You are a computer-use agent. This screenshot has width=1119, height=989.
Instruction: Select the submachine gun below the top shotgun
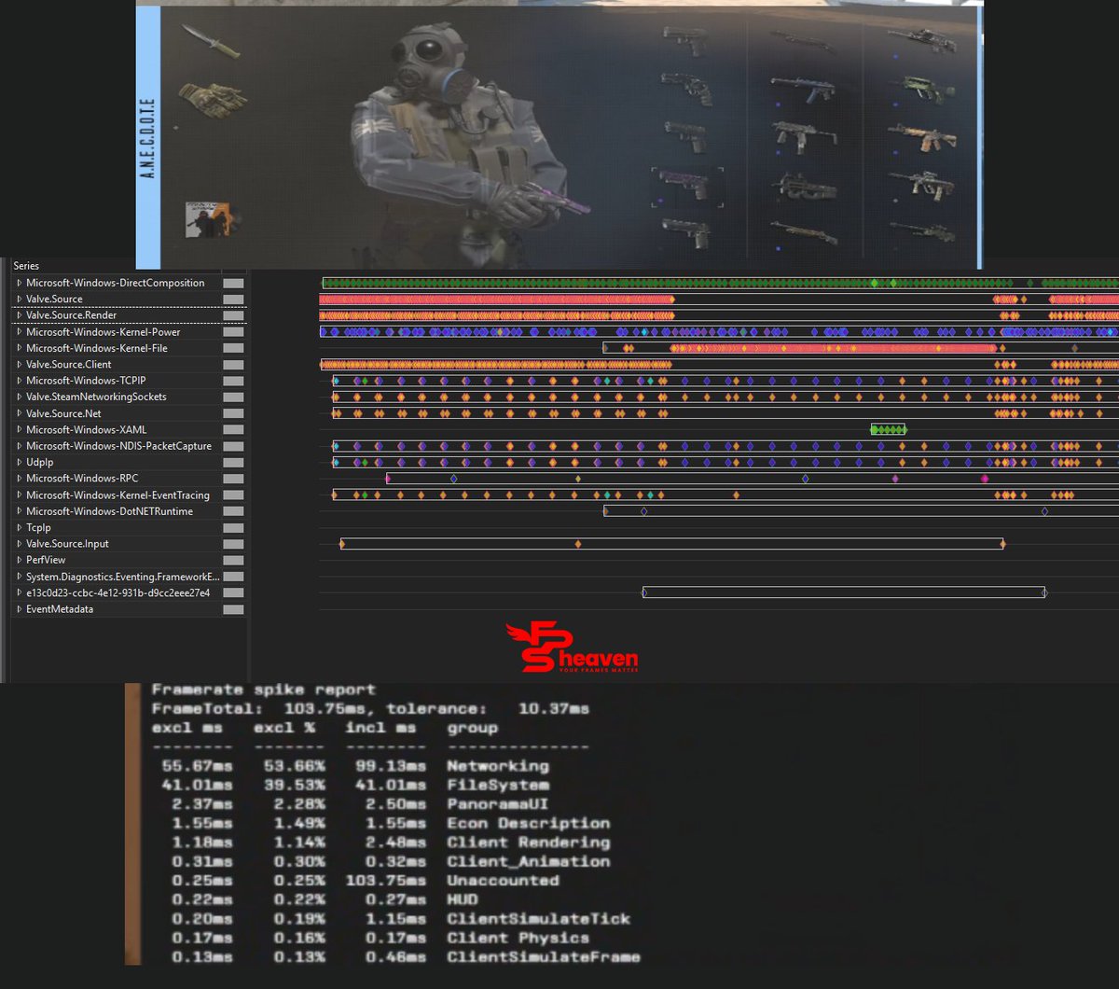[x=804, y=89]
